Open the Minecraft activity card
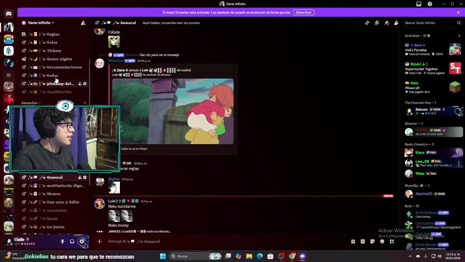The height and width of the screenshot is (262, 465). (433, 87)
